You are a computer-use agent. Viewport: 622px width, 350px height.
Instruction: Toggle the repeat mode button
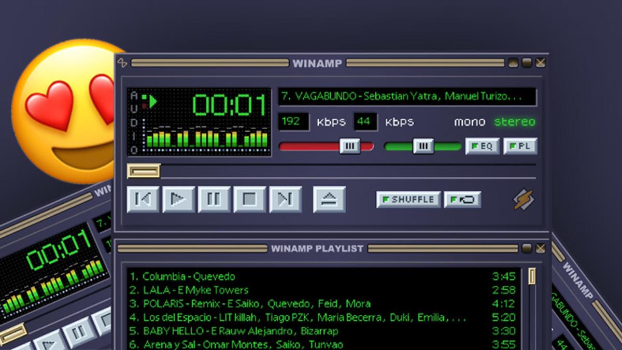(462, 200)
